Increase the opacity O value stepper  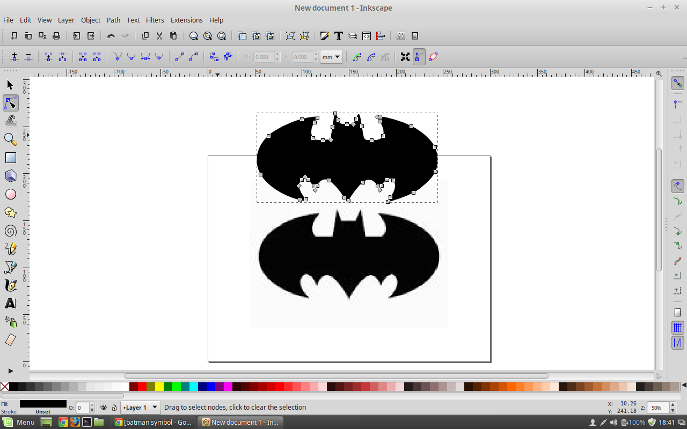point(93,405)
